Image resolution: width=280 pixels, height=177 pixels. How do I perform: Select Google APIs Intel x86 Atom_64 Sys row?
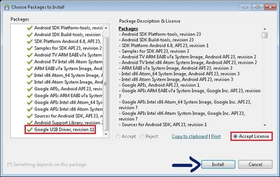(69, 102)
